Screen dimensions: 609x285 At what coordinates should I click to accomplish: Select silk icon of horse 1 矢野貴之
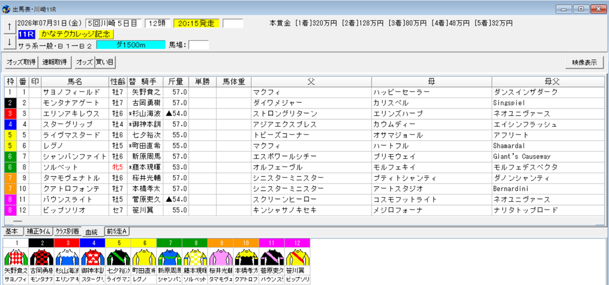pos(16,256)
